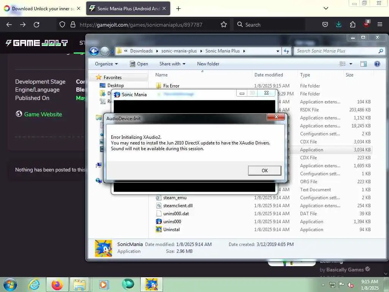Viewport: 389px width, 292px height.
Task: Click the taskbar clock showing 9:15 AM
Action: coord(370,285)
